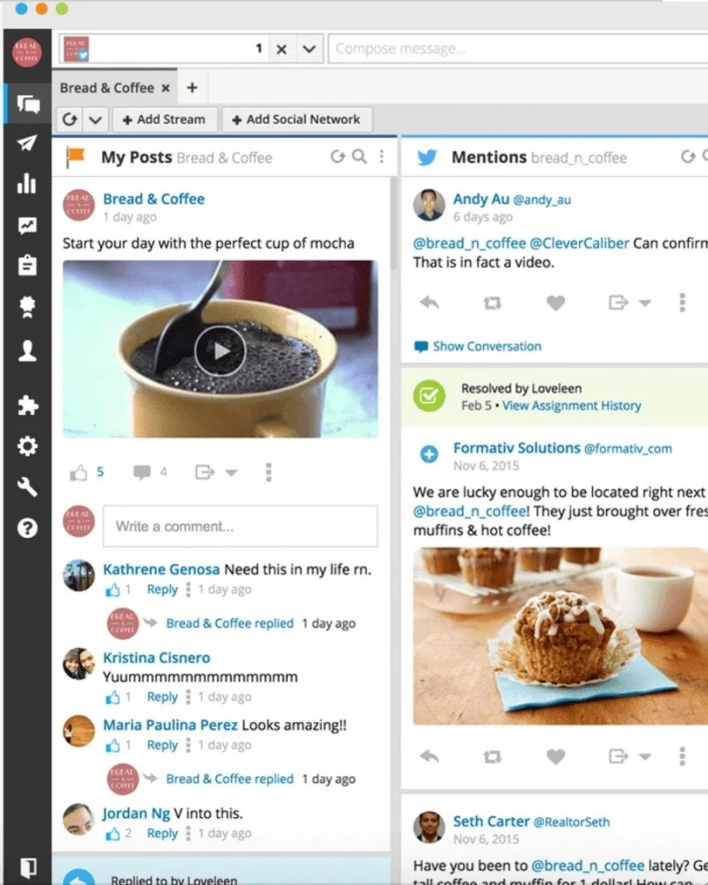Search within the My Posts stream
Viewport: 708px width, 885px height.
tap(358, 157)
